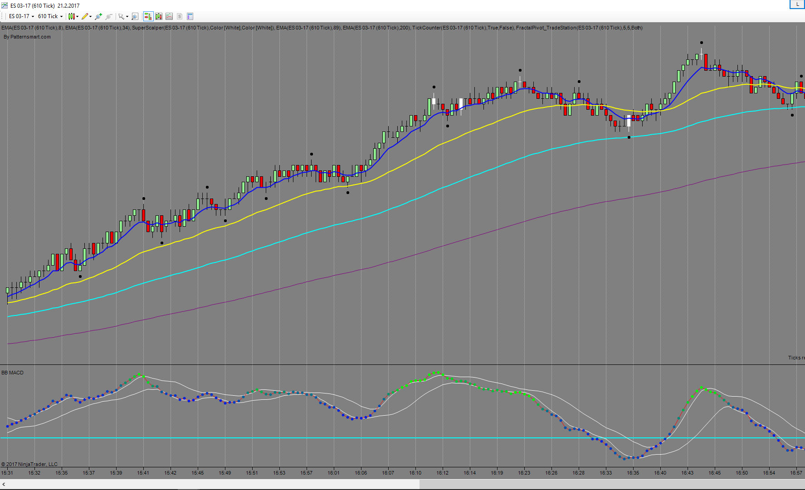Expand the drawing tools dropdown arrow
The image size is (805, 490).
point(91,16)
